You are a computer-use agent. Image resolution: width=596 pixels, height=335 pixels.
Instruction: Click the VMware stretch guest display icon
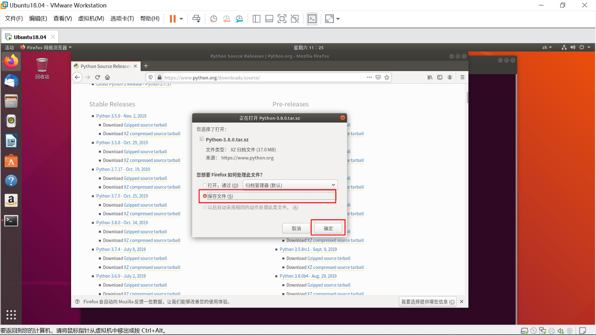[329, 19]
